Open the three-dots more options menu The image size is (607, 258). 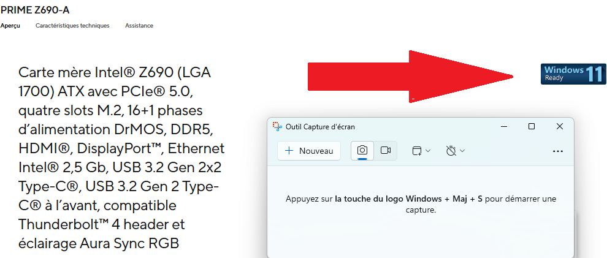tap(558, 151)
